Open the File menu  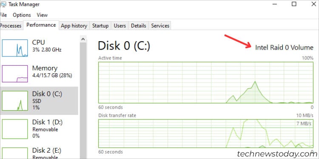pos(3,15)
